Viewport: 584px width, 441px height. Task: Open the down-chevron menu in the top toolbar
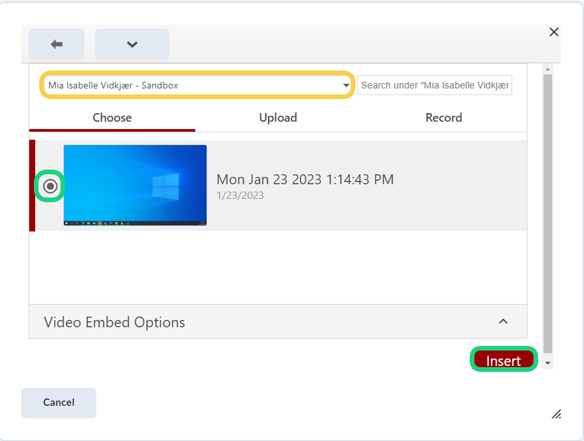132,44
